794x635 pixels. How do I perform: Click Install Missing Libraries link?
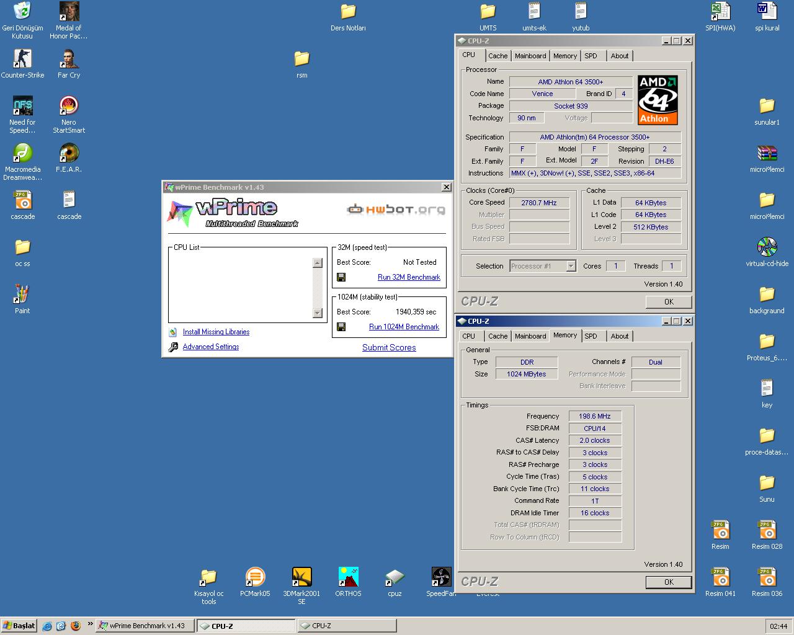pos(216,332)
